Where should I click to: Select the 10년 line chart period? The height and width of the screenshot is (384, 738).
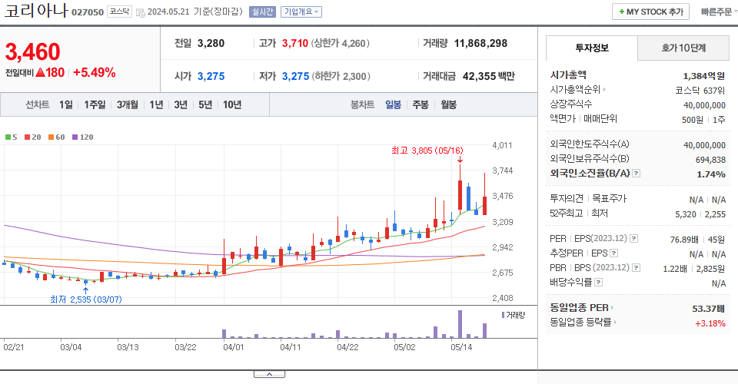point(232,104)
